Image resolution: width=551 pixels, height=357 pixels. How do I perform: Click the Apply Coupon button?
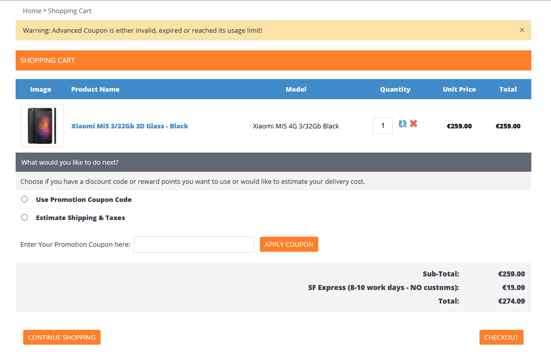tap(289, 244)
